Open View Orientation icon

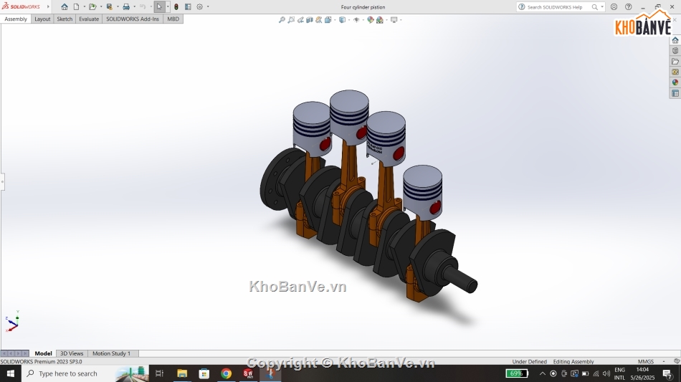pos(328,19)
